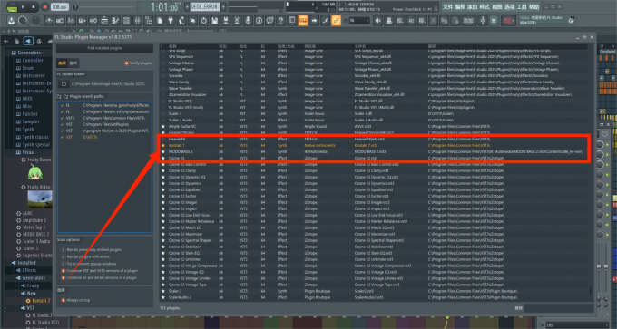Open the 样式 menu
Viewport: 617px width, 329px height.
485,6
